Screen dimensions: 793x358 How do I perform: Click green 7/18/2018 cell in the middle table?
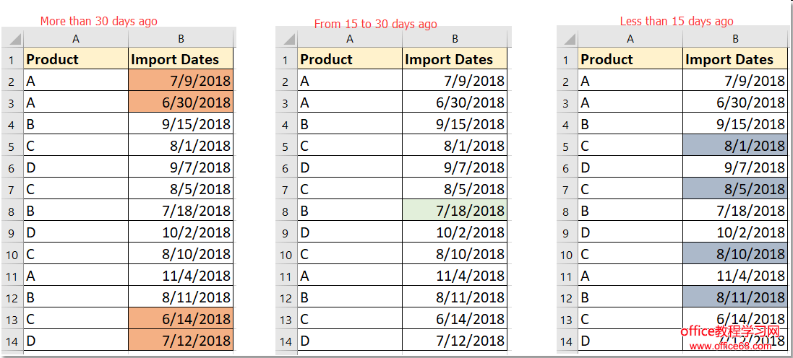(x=455, y=211)
